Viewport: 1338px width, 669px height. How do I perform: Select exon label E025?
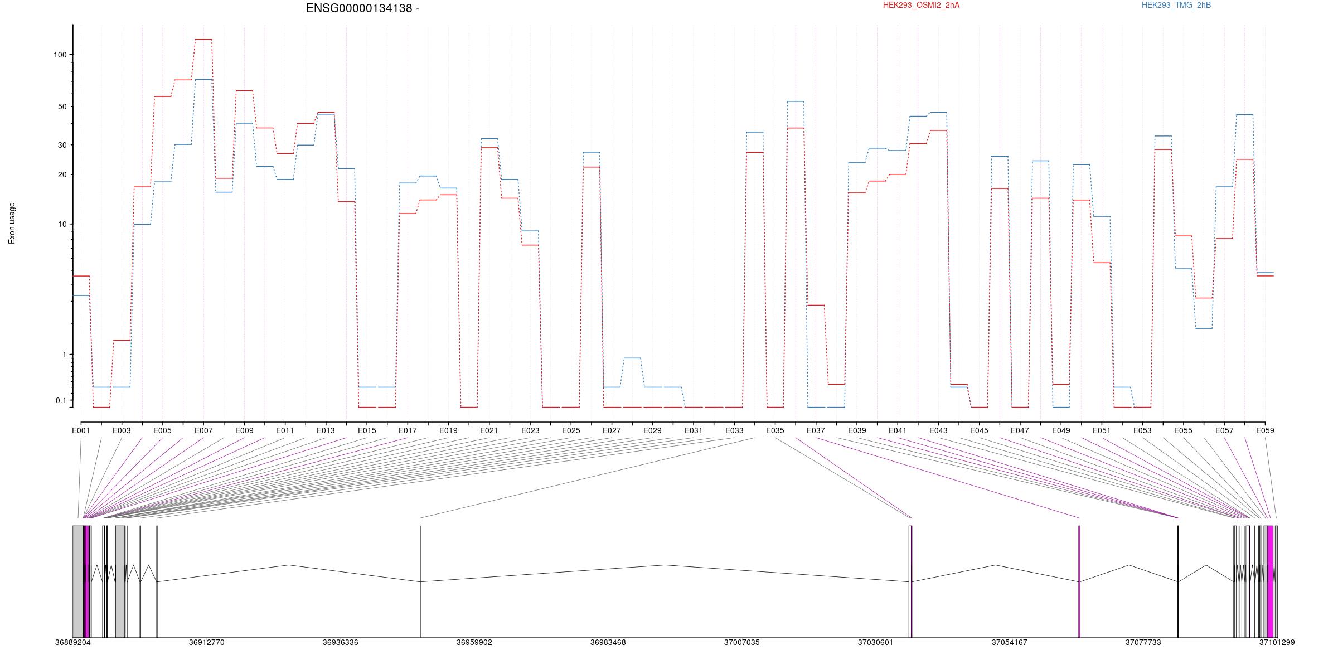571,430
